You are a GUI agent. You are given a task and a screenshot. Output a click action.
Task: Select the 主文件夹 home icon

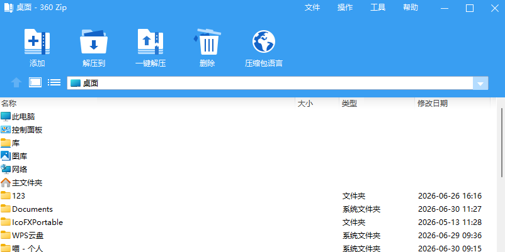[6, 183]
